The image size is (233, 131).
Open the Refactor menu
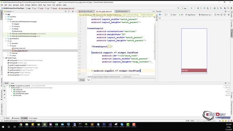[x=34, y=5]
